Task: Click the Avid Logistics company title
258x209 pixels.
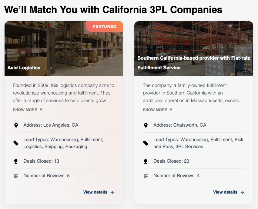Action: point(24,68)
